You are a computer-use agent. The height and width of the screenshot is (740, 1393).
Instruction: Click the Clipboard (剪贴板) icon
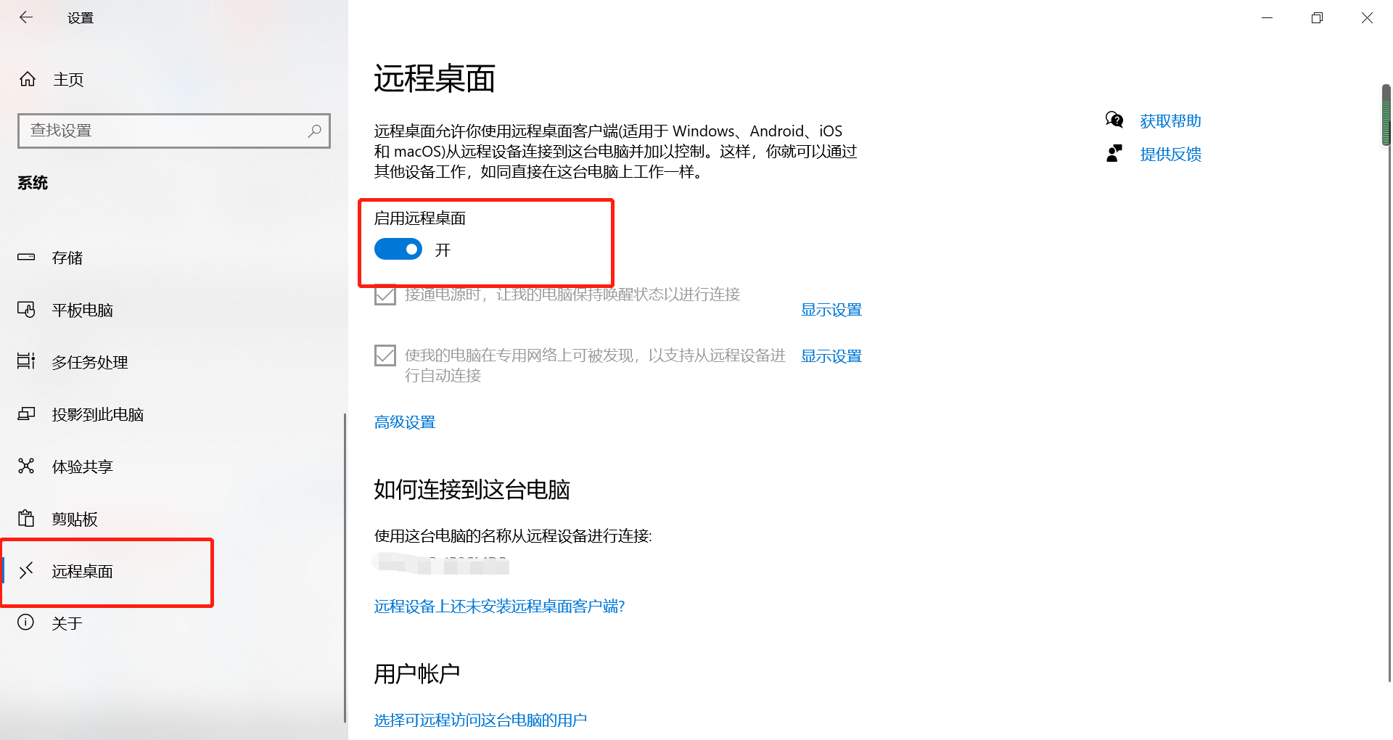click(x=26, y=518)
